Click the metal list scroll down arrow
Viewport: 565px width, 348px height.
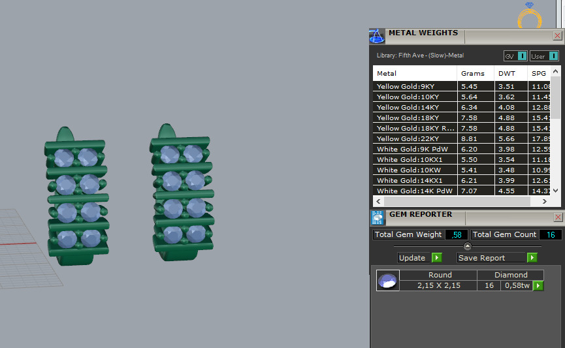(556, 191)
